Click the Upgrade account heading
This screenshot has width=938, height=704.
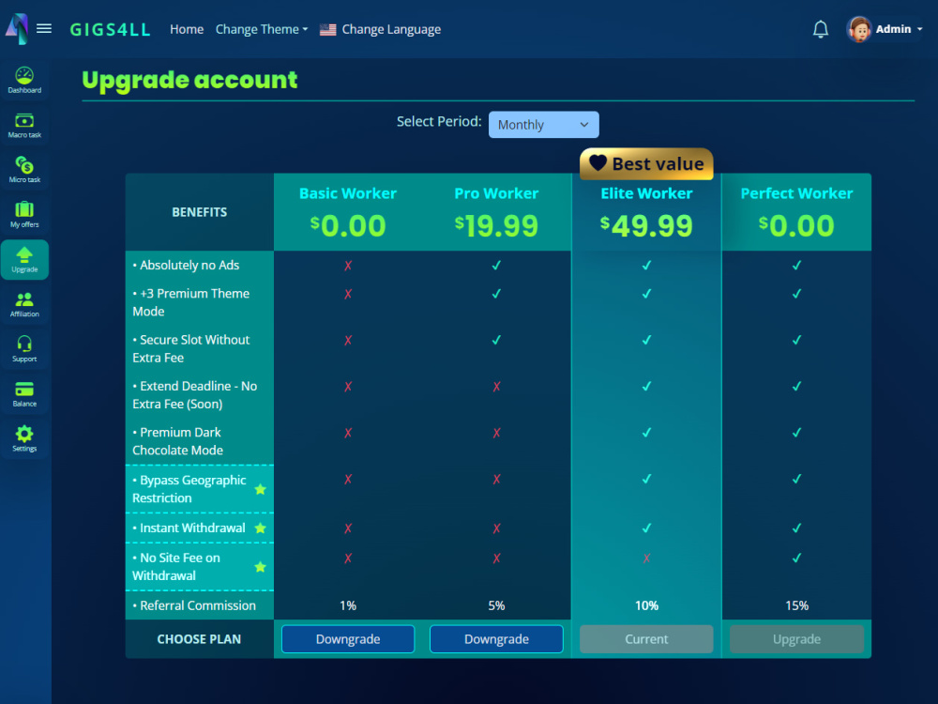(x=189, y=80)
